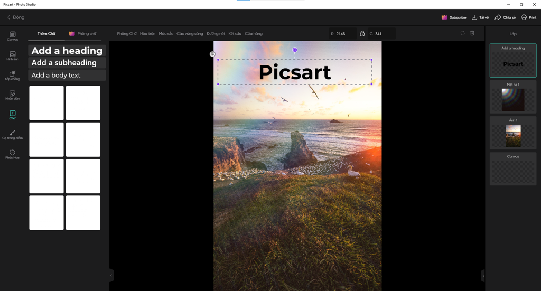Select the Phác Họa sketch tool

13,154
